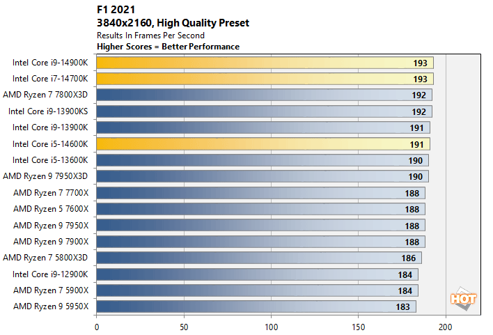Click the F1 2021 chart title
The width and height of the screenshot is (493, 335).
pyautogui.click(x=116, y=10)
